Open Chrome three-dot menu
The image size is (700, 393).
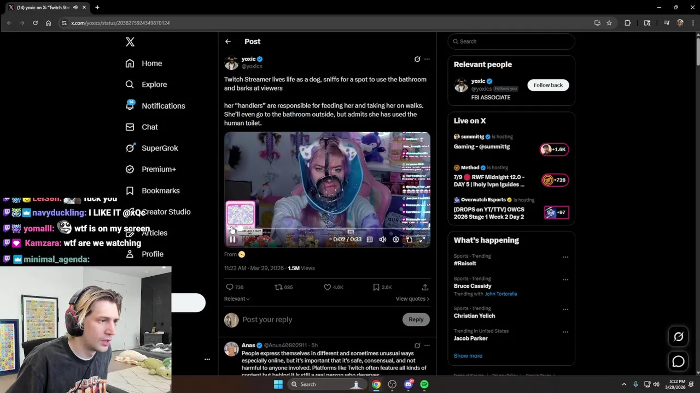click(x=692, y=23)
